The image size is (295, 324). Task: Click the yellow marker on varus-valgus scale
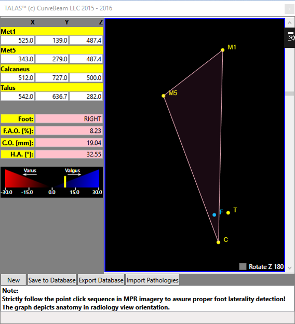coord(65,182)
